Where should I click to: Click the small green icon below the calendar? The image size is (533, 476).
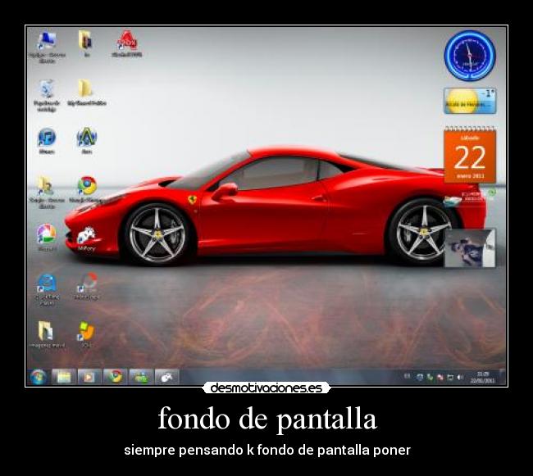click(x=491, y=193)
